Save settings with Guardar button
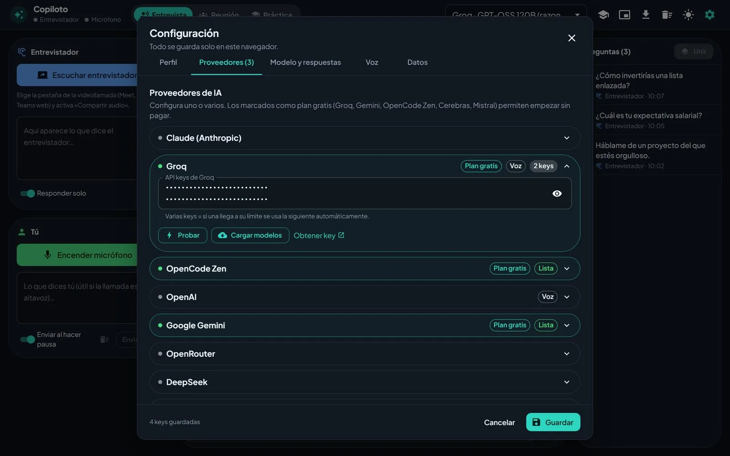 tap(553, 422)
